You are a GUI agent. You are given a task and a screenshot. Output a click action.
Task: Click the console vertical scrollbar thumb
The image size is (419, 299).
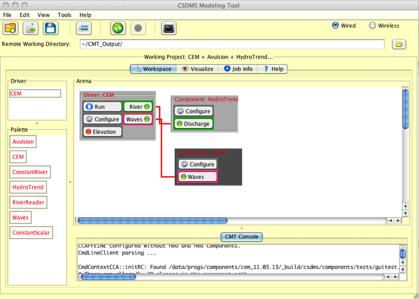(403, 254)
